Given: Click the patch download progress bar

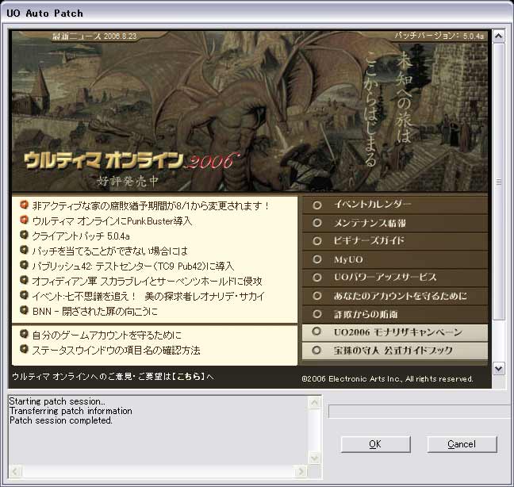Looking at the screenshot, I should click(420, 412).
